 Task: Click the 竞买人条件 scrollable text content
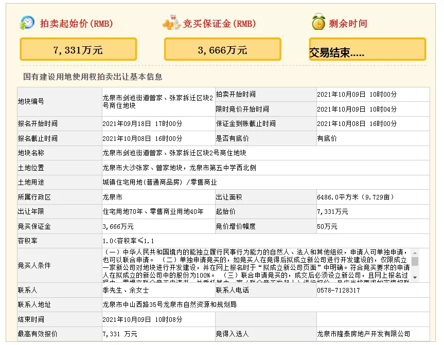(256, 265)
